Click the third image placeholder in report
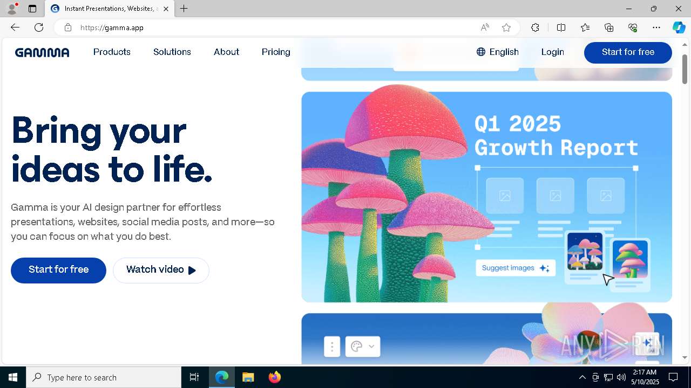691x388 pixels. click(606, 196)
